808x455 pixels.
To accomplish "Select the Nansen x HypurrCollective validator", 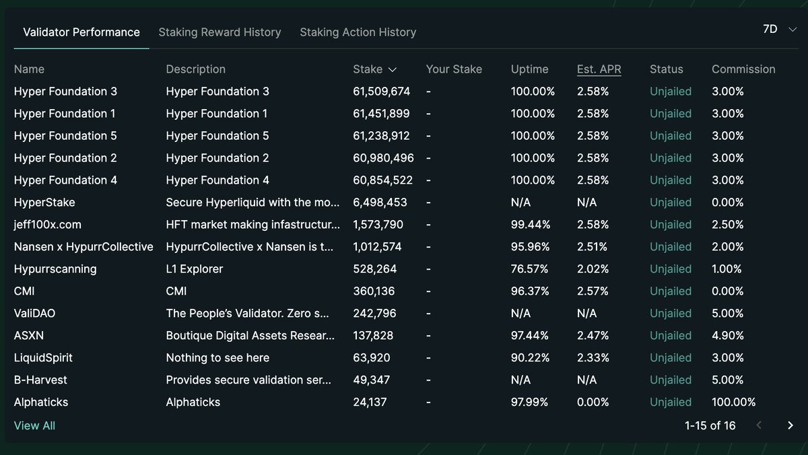I will pos(83,246).
